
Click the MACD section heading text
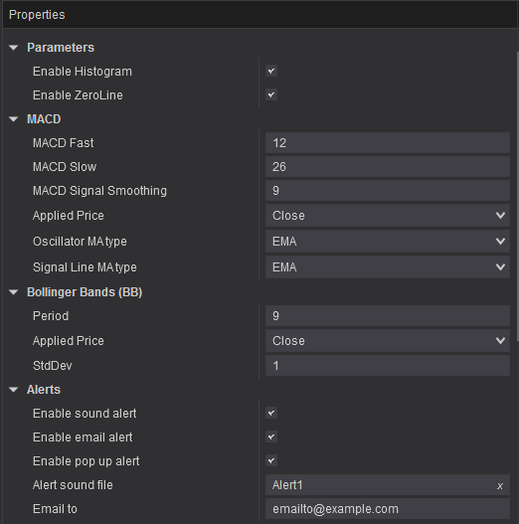click(44, 119)
